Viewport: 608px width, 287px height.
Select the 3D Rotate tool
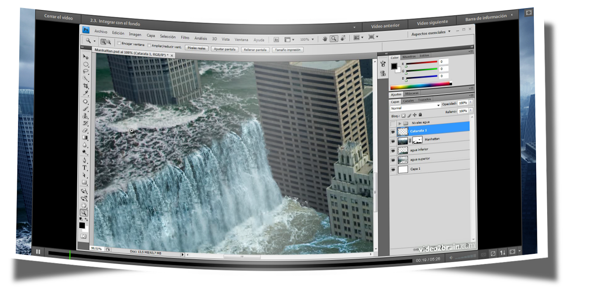click(84, 191)
